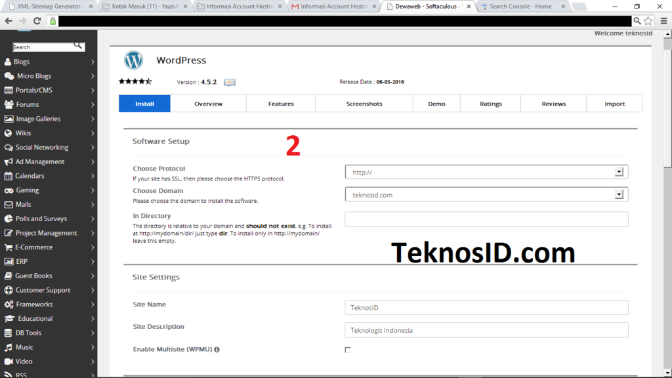This screenshot has height=378, width=672.
Task: Bookmark this page with the star icon
Action: (648, 20)
